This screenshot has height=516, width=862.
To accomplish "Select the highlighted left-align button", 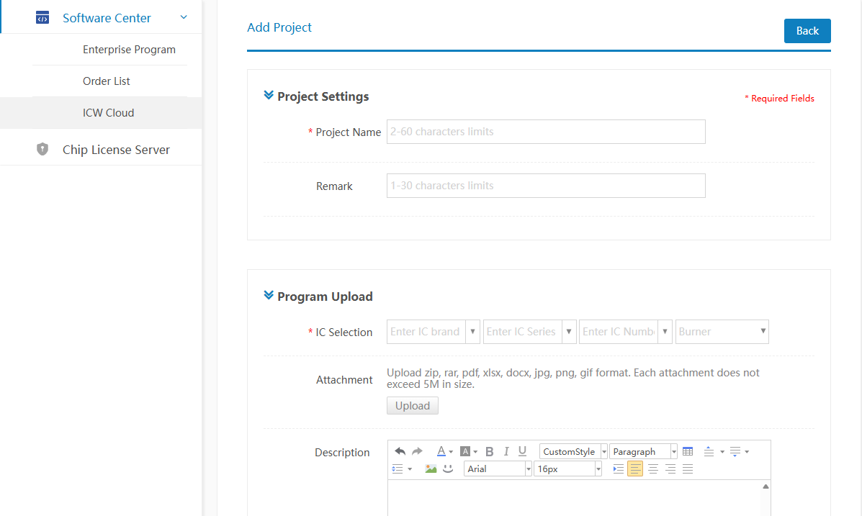I will 635,469.
